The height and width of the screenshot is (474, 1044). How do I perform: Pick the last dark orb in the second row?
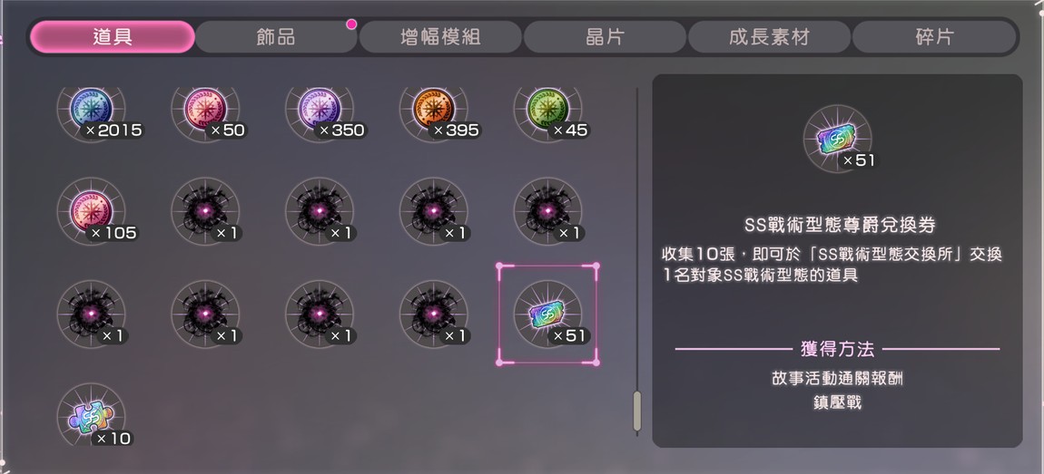click(548, 211)
